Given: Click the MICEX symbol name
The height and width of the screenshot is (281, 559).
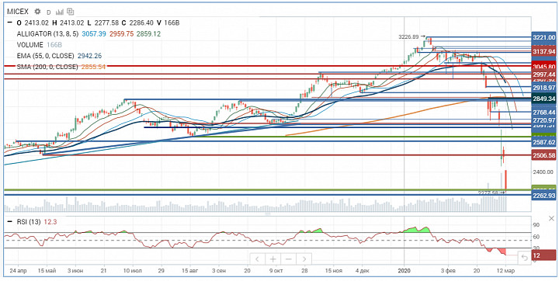Looking at the screenshot, I should 18,12.
